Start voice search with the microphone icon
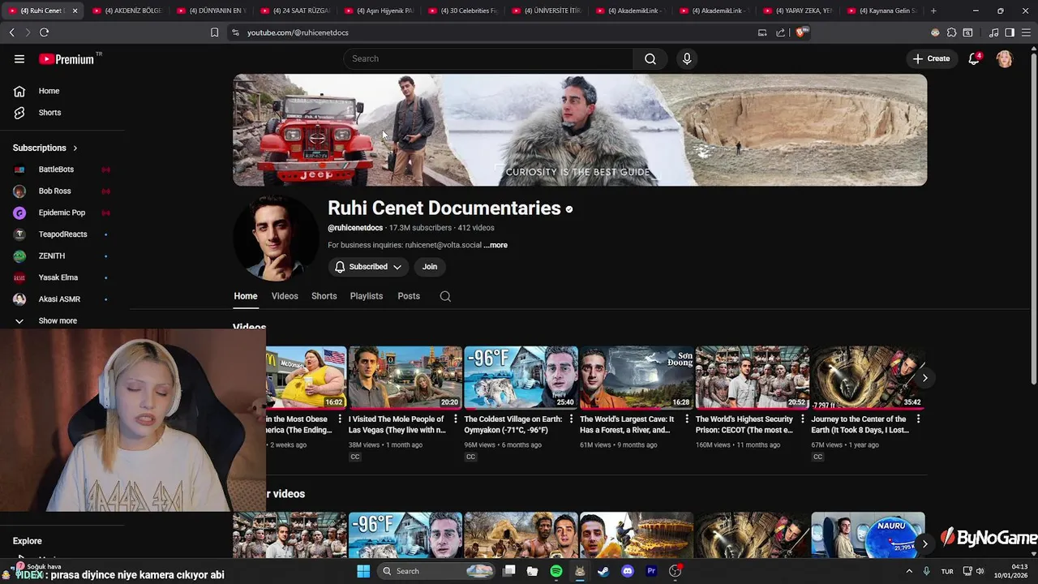1038x584 pixels. point(687,58)
